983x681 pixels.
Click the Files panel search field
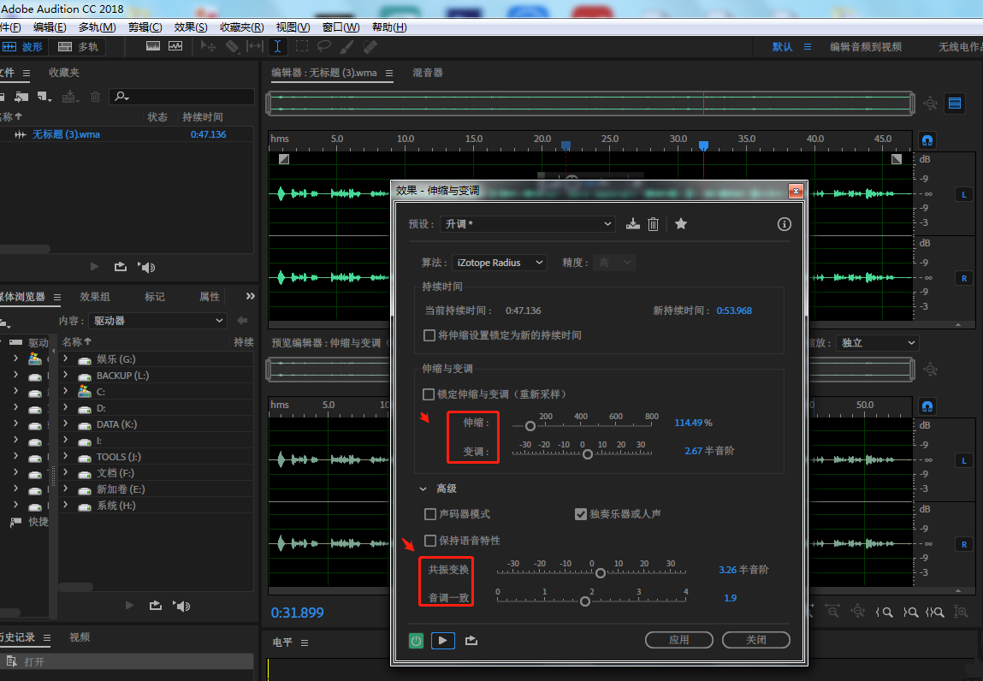point(182,97)
